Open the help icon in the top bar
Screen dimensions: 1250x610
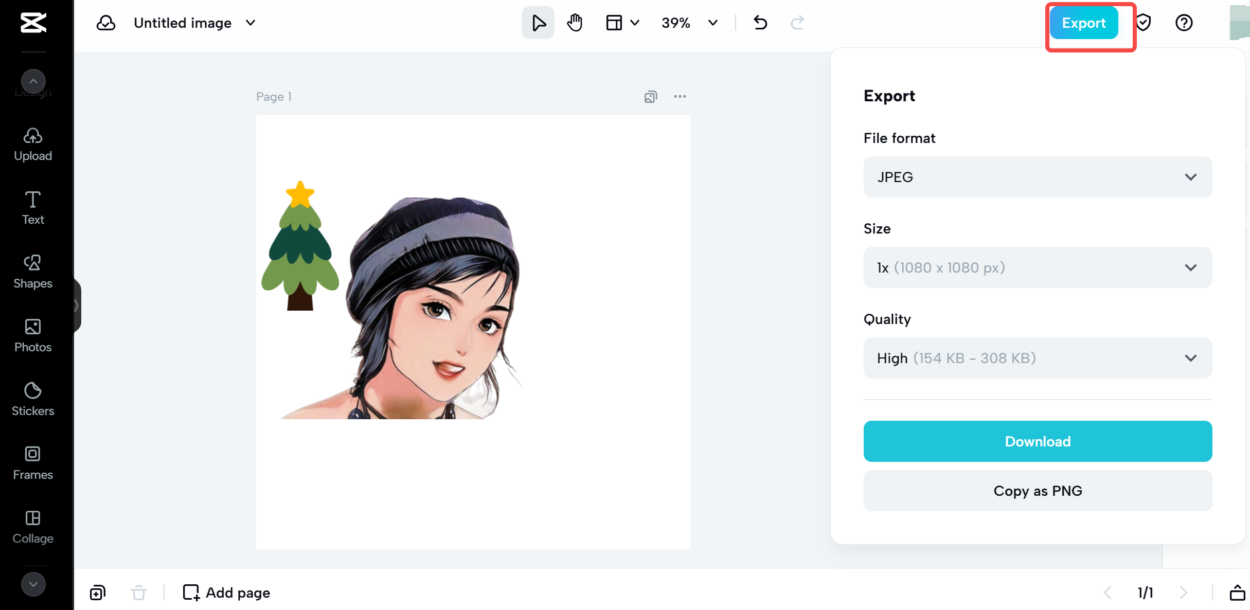(x=1184, y=22)
